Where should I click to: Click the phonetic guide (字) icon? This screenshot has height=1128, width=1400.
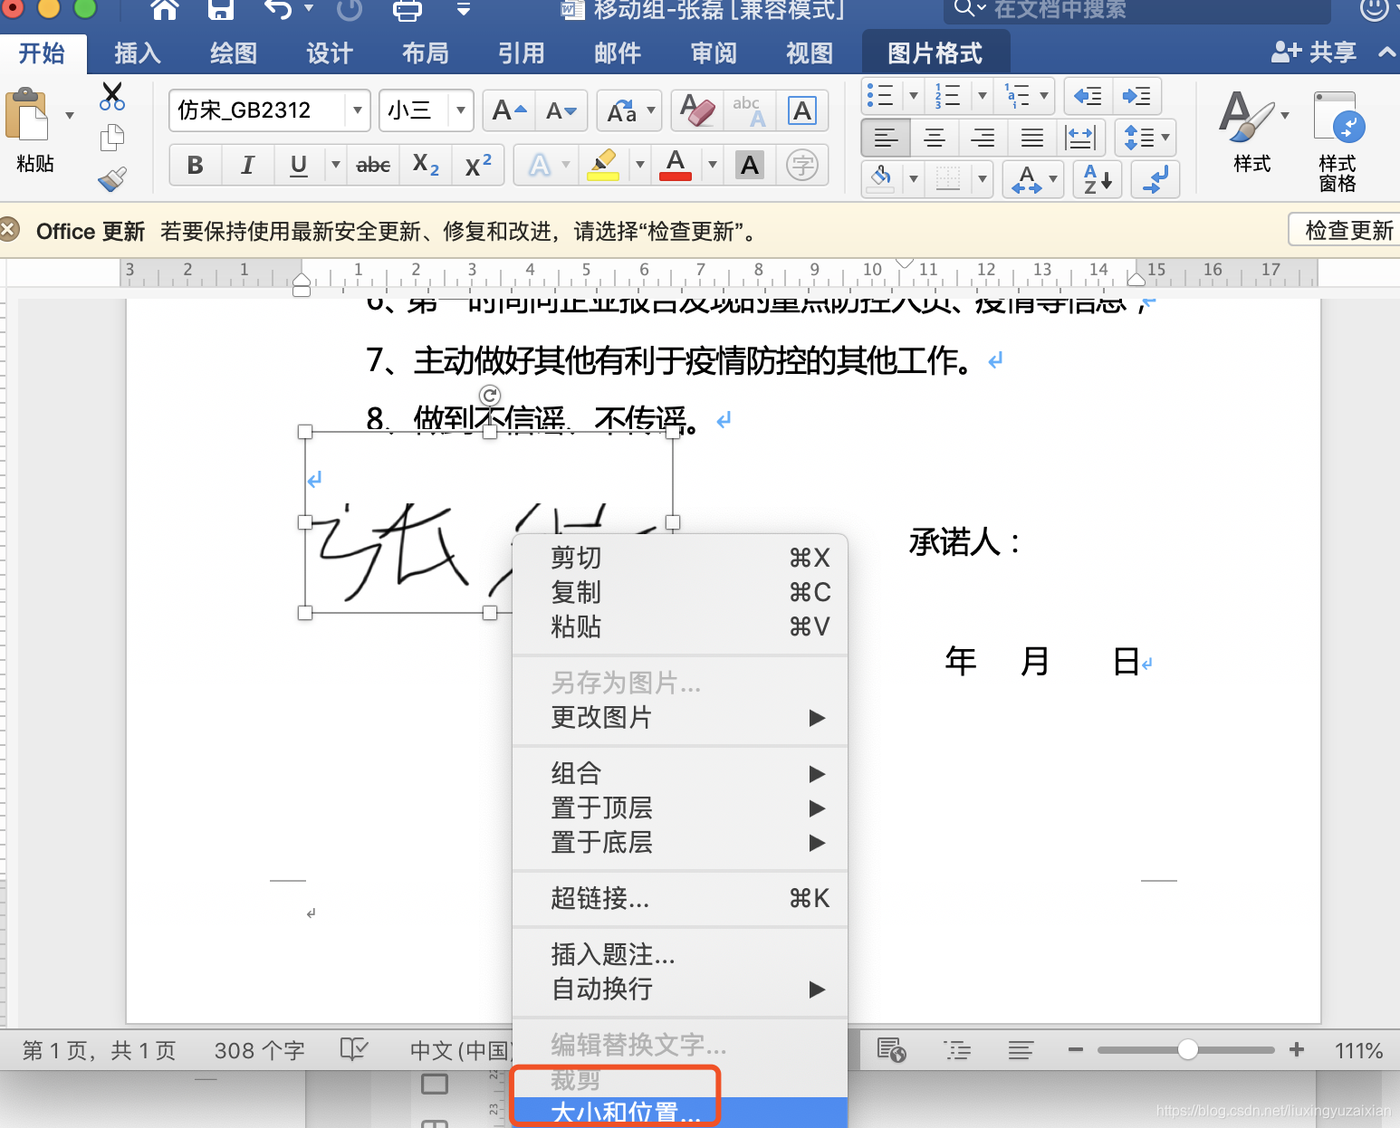pyautogui.click(x=802, y=165)
